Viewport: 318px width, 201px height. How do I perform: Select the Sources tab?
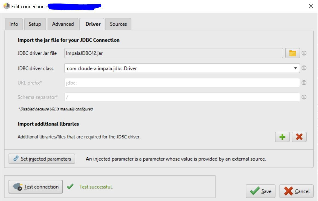118,24
